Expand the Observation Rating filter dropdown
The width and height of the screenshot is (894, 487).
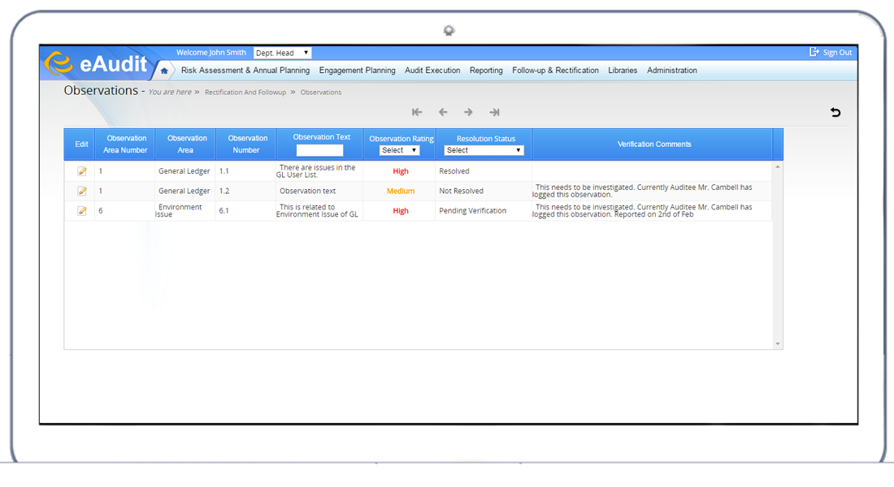click(399, 150)
